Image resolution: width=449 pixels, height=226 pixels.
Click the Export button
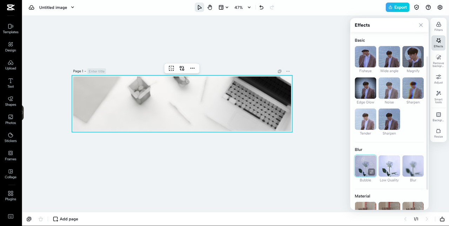point(397,7)
